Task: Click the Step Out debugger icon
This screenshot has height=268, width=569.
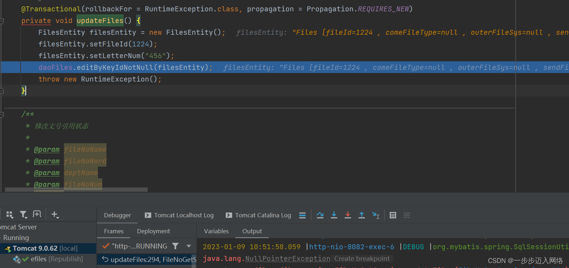Action: tap(362, 215)
